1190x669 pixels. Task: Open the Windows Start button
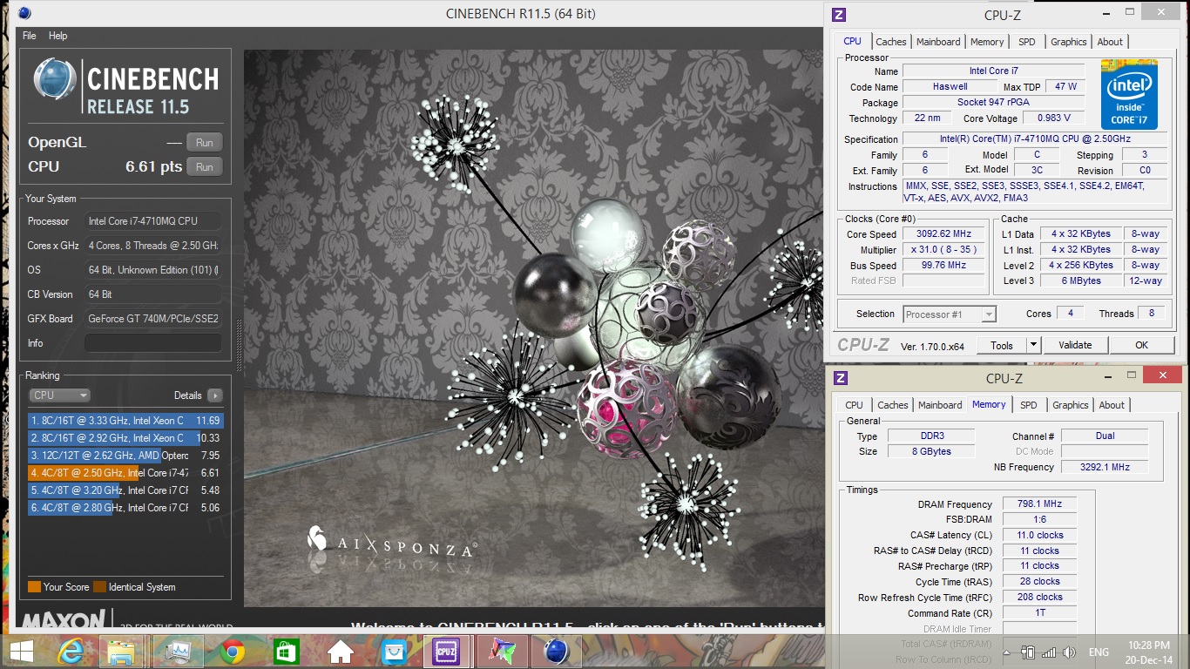click(x=21, y=651)
